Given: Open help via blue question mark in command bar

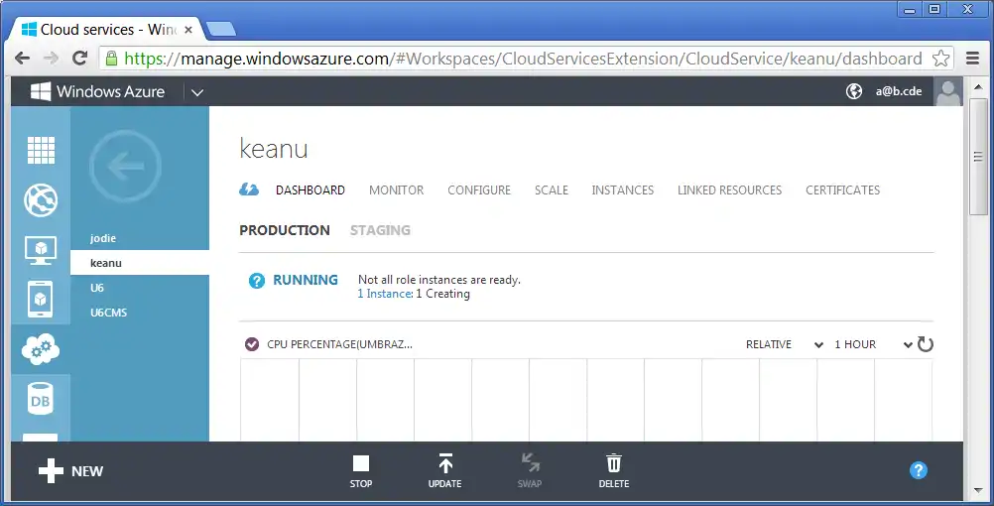Looking at the screenshot, I should click(x=918, y=470).
